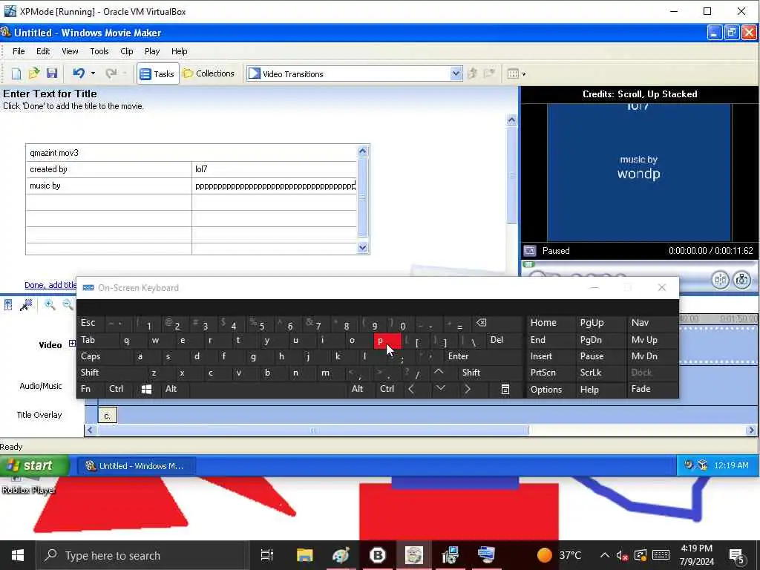Image resolution: width=760 pixels, height=570 pixels.
Task: Toggle left Alt on On-Screen Keyboard
Action: [x=174, y=389]
